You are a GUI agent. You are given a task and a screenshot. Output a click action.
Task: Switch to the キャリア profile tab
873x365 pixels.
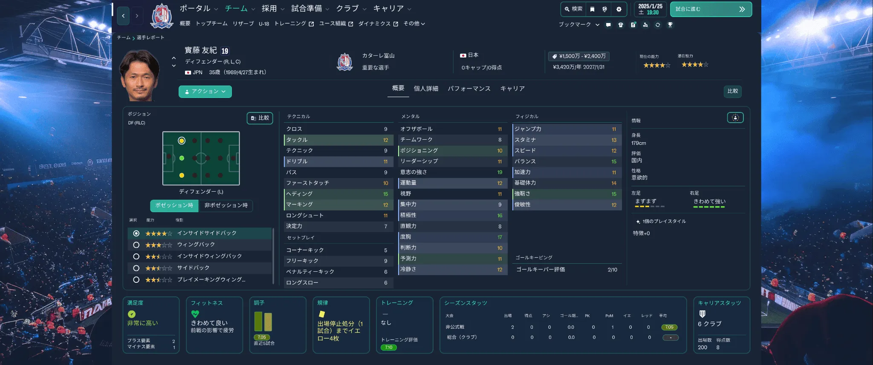coord(512,89)
